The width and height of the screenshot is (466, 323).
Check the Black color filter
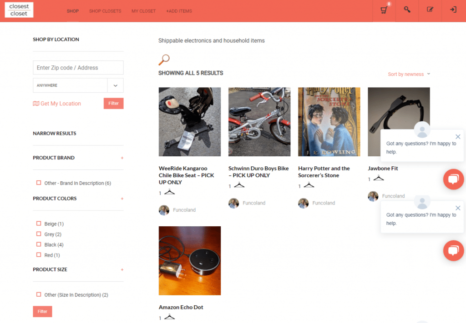[x=39, y=245]
